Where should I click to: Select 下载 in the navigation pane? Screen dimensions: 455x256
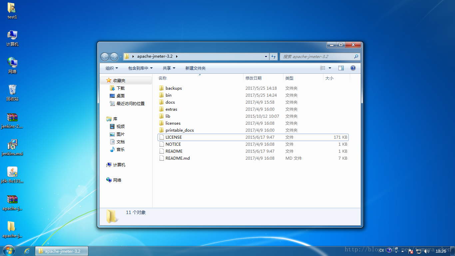(x=121, y=88)
